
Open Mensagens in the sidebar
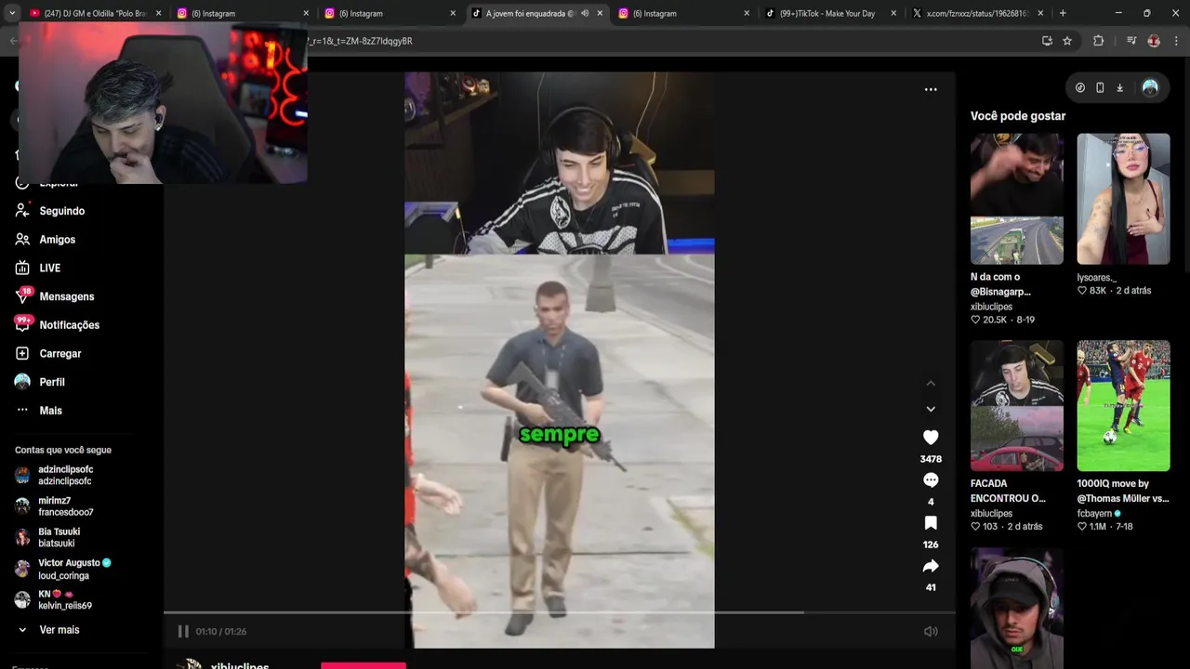tap(66, 296)
